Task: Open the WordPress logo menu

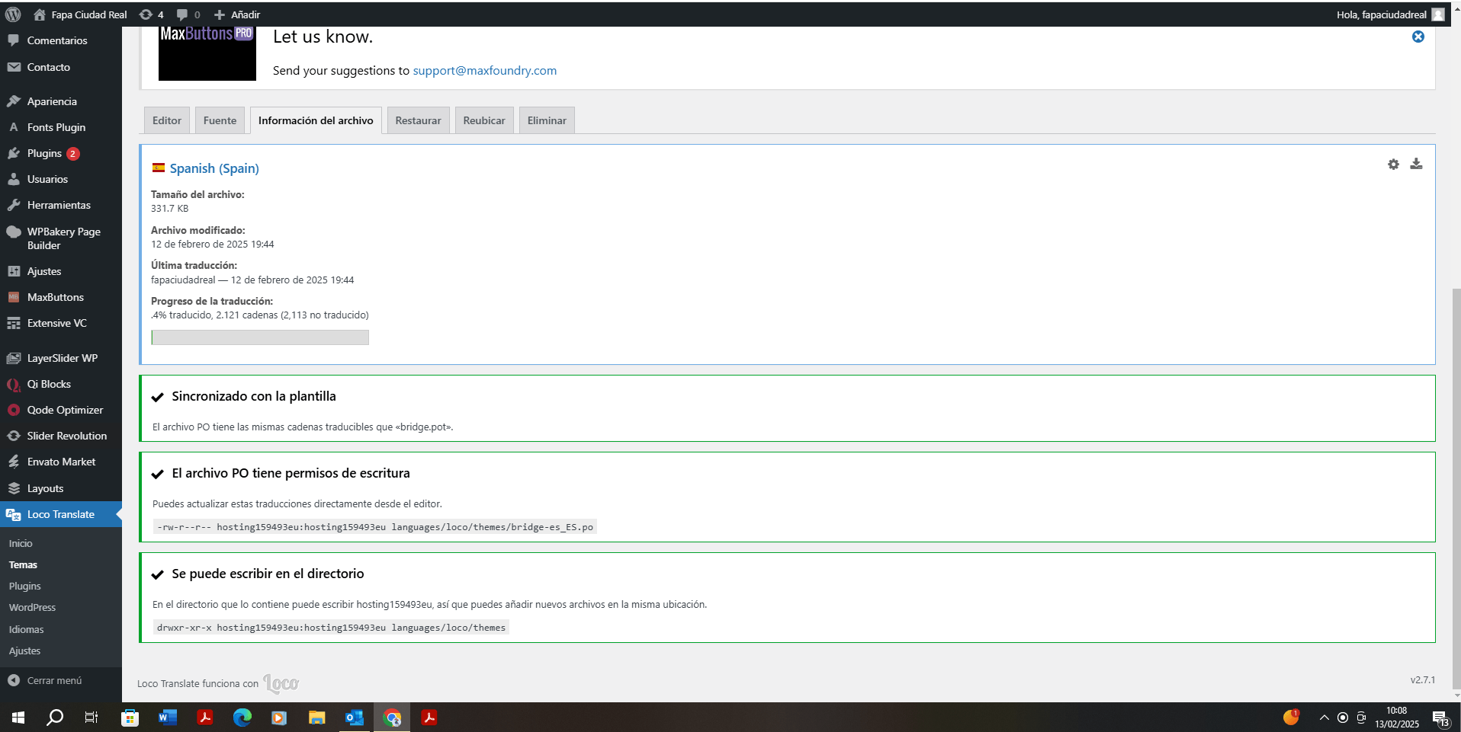Action: click(13, 14)
